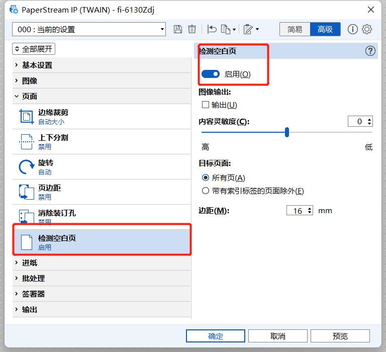Select the 消除装订孔 hole punch removal icon
Image resolution: width=386 pixels, height=352 pixels.
(x=26, y=217)
